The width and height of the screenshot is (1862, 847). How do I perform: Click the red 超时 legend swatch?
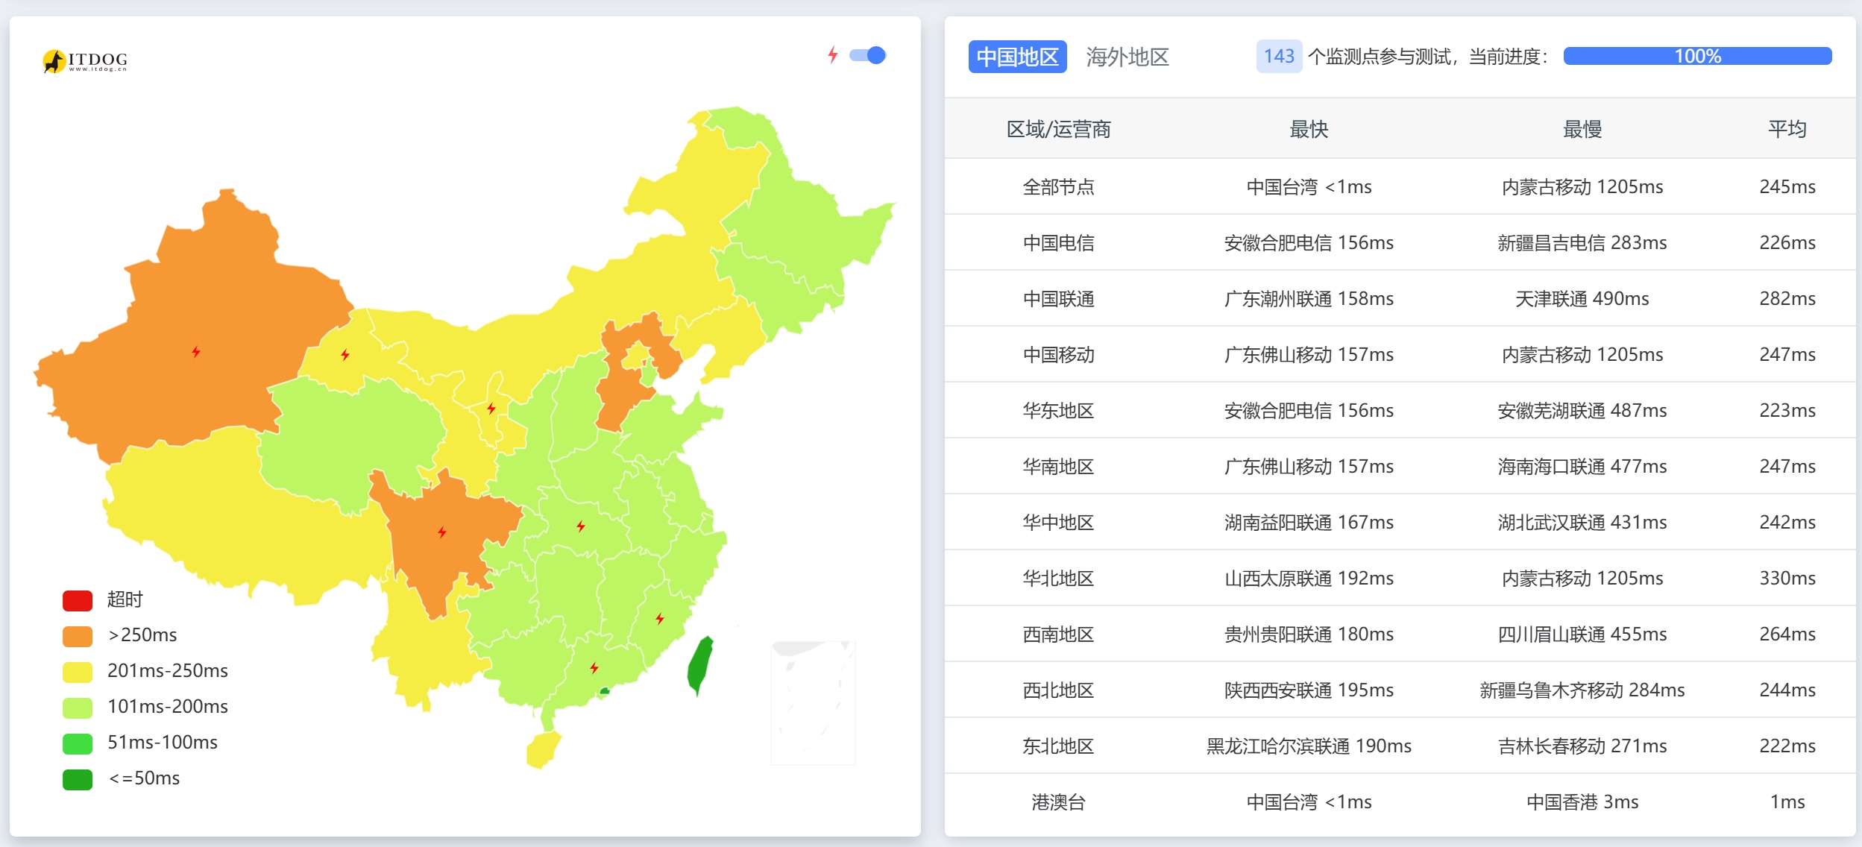point(78,600)
